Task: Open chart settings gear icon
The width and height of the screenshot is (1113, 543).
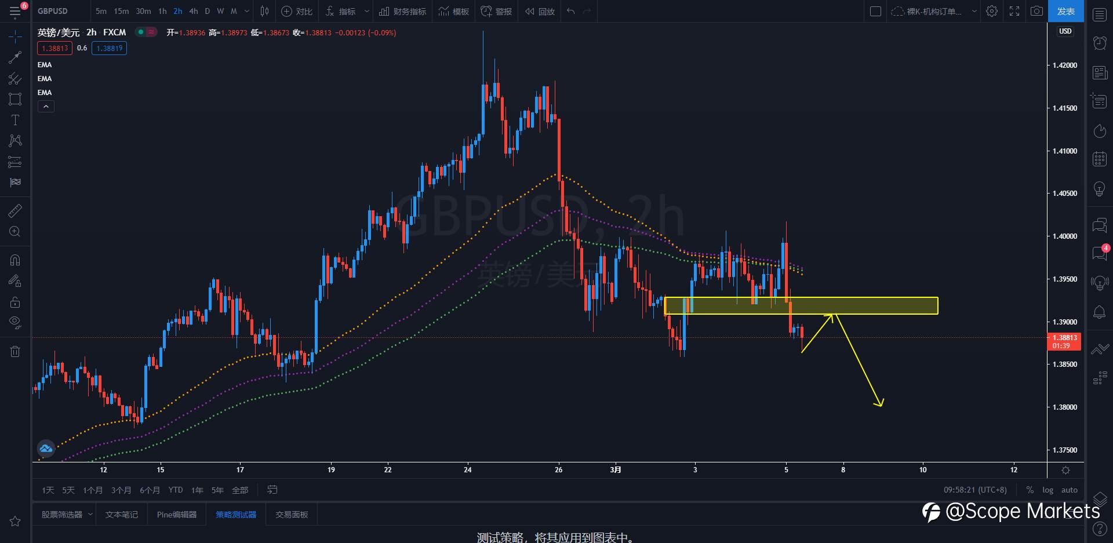Action: 992,11
